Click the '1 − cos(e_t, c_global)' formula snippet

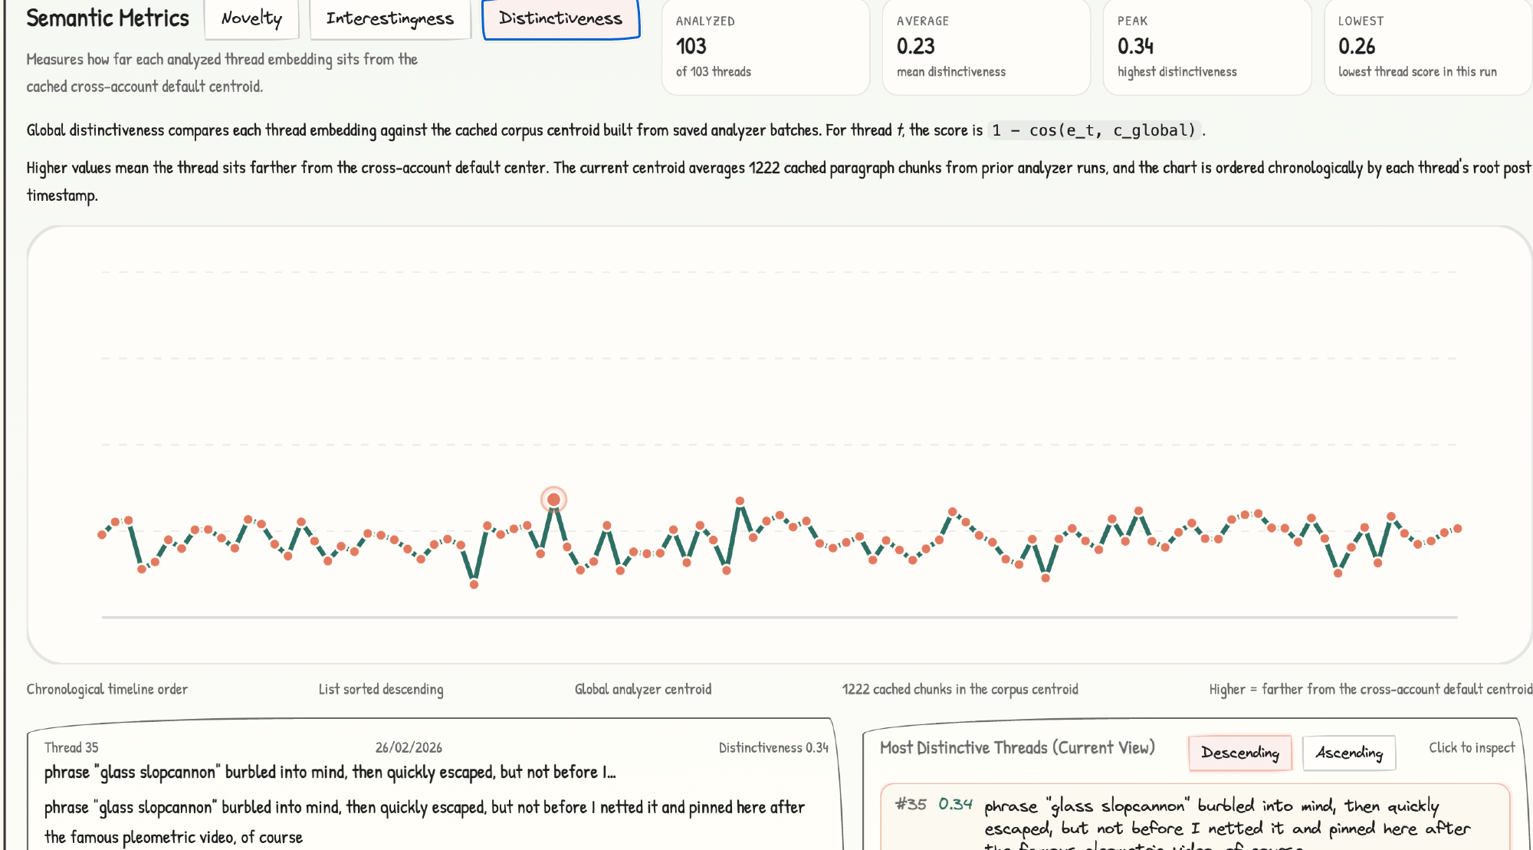pyautogui.click(x=1094, y=130)
